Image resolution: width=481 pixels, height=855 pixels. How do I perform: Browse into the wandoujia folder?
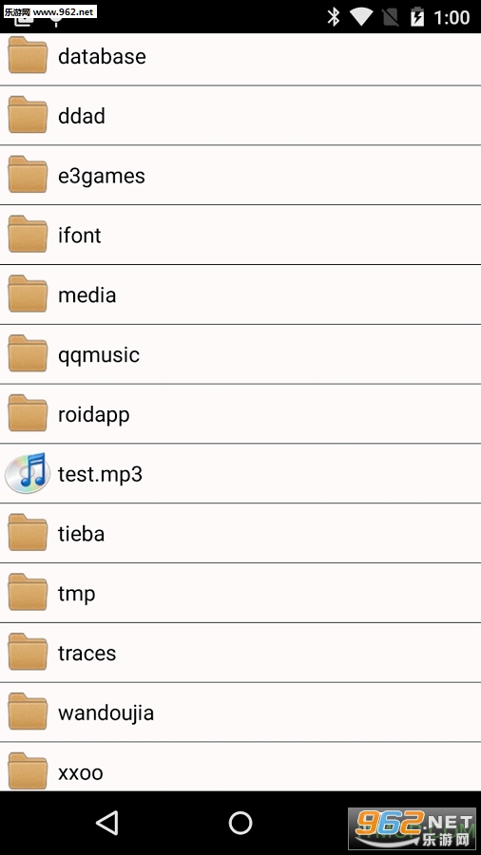(x=240, y=712)
